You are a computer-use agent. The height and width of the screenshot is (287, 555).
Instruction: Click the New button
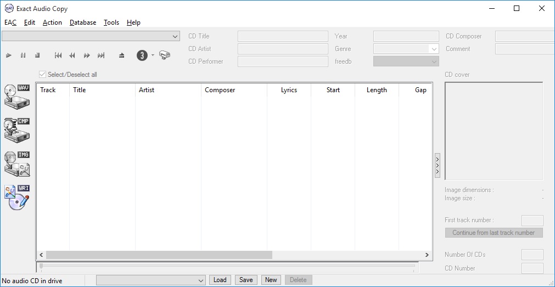[271, 280]
